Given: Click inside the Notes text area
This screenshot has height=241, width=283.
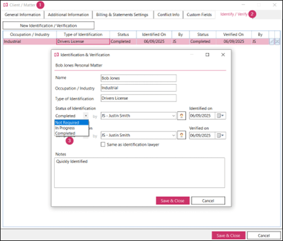Looking at the screenshot, I should tap(140, 172).
